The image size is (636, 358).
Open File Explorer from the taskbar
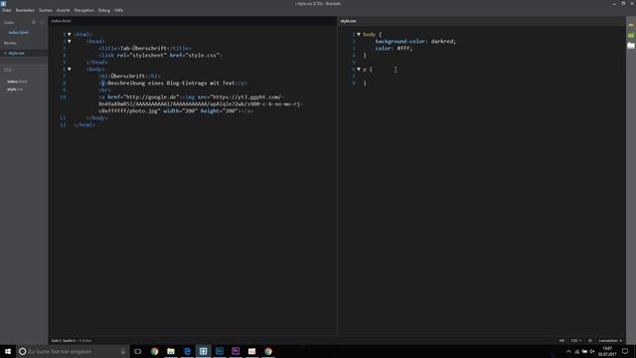[x=171, y=351]
